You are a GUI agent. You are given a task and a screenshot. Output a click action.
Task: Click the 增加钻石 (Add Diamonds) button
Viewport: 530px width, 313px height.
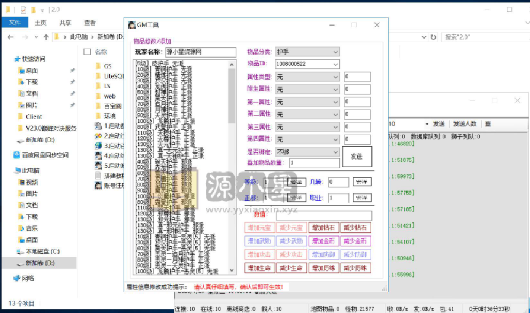[324, 228]
